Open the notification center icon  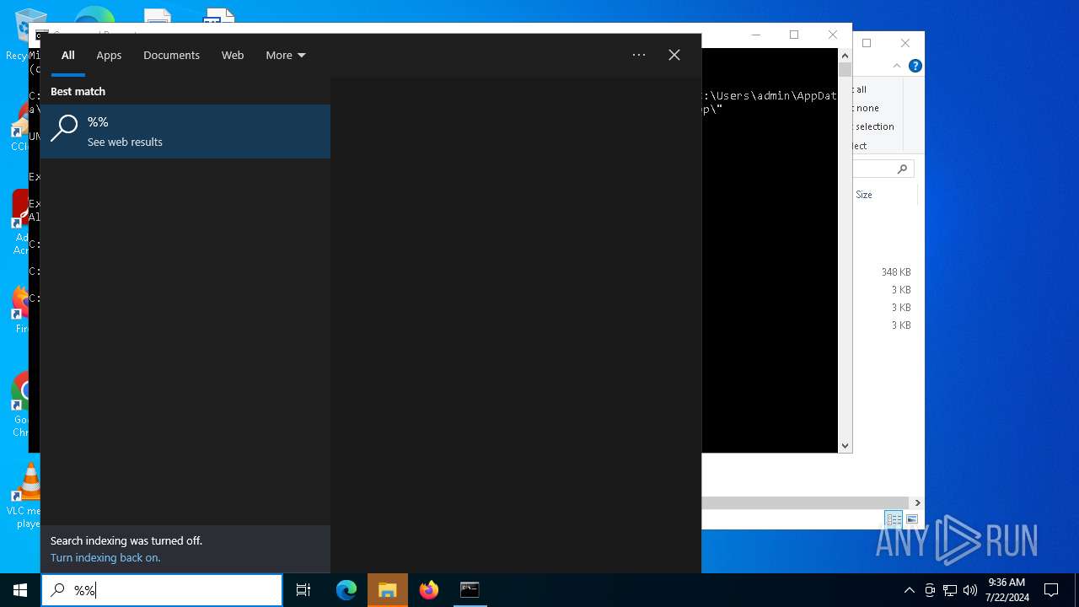click(1051, 590)
